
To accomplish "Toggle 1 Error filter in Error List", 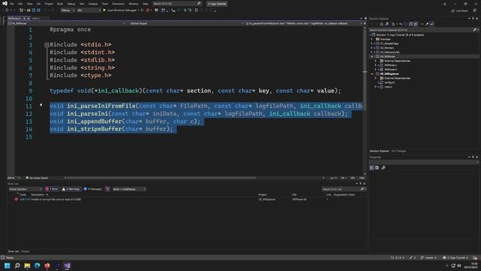I will [52, 189].
